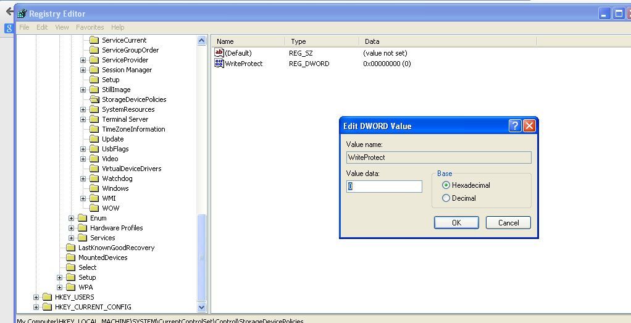
Task: Click the StorageDevicePolicies open folder icon
Action: pyautogui.click(x=94, y=99)
